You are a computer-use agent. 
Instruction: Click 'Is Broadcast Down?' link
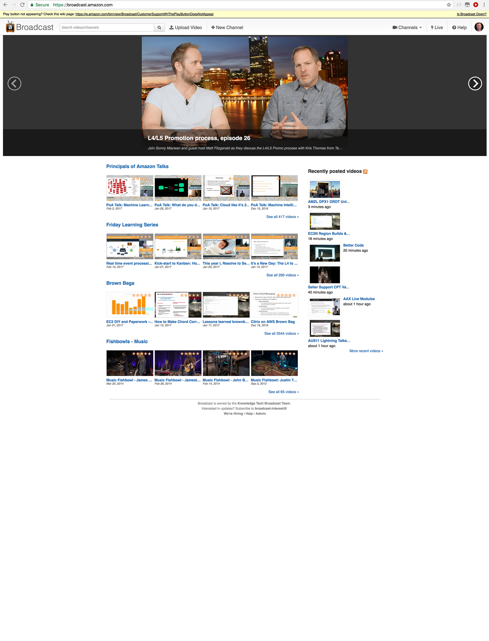coord(471,14)
